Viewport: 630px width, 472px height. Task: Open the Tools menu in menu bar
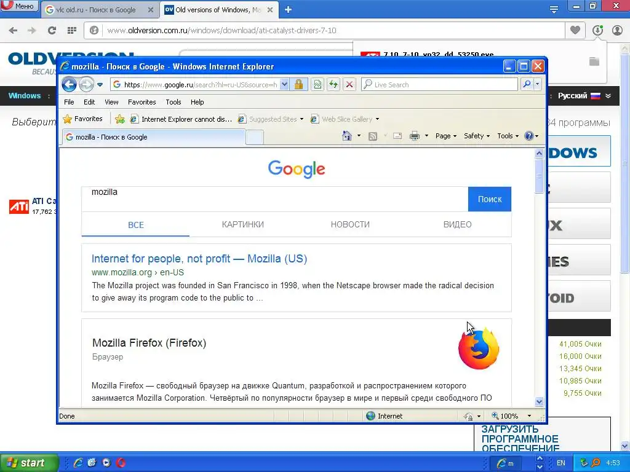173,102
